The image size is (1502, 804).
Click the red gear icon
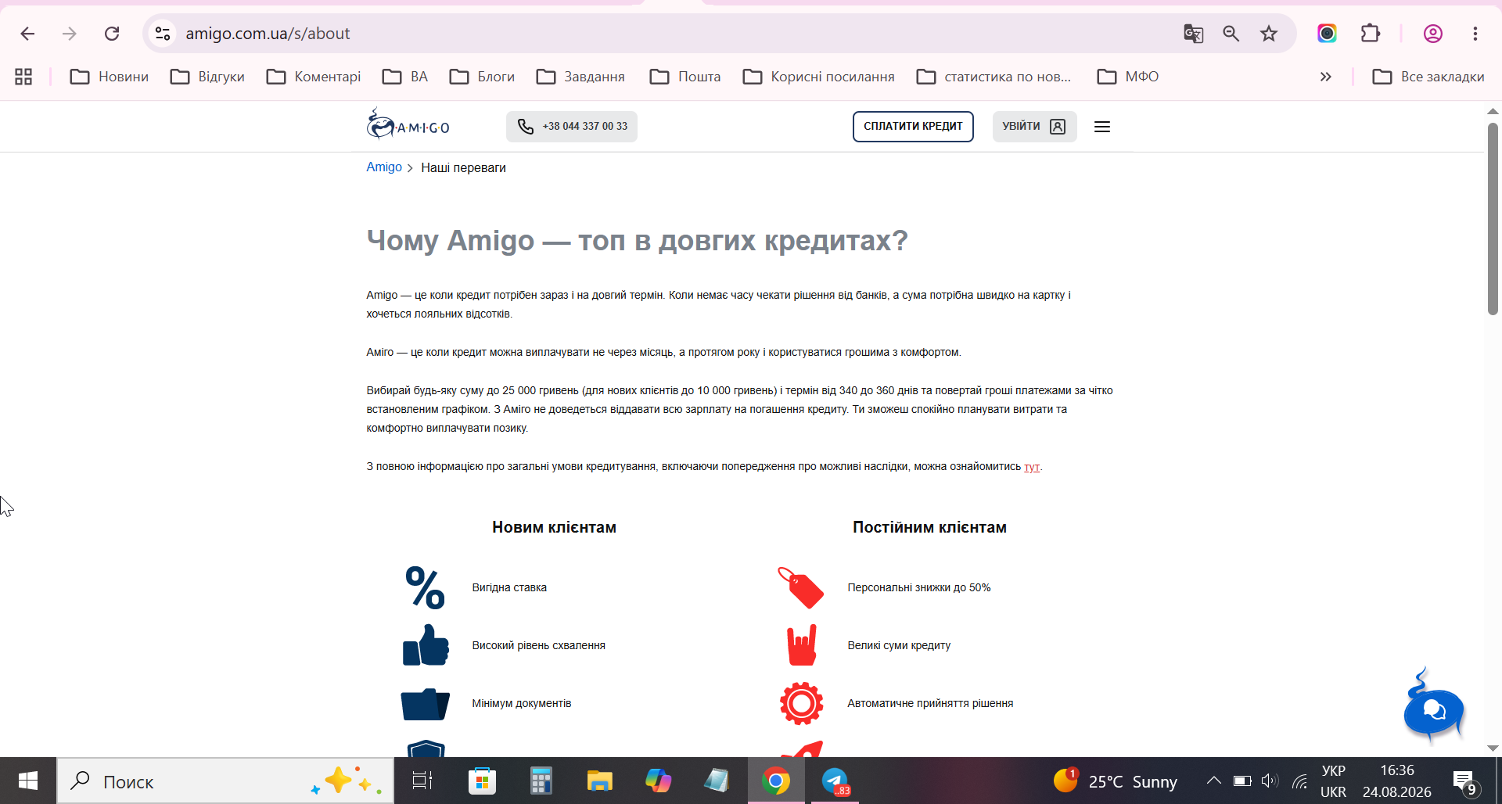[x=801, y=703]
